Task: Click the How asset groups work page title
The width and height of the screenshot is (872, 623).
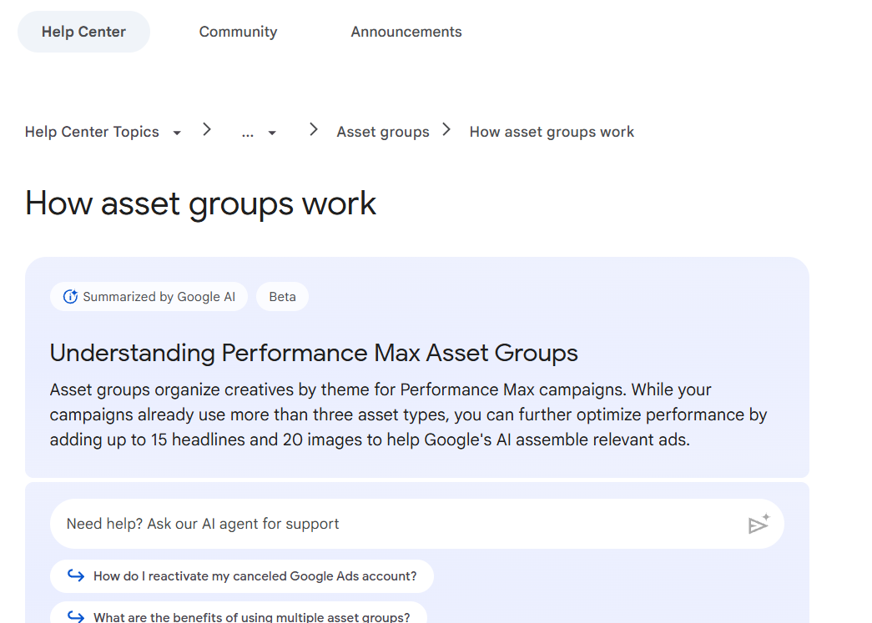Action: [201, 204]
